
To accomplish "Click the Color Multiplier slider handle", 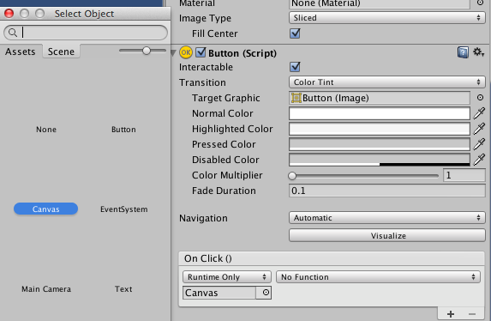I will point(292,175).
